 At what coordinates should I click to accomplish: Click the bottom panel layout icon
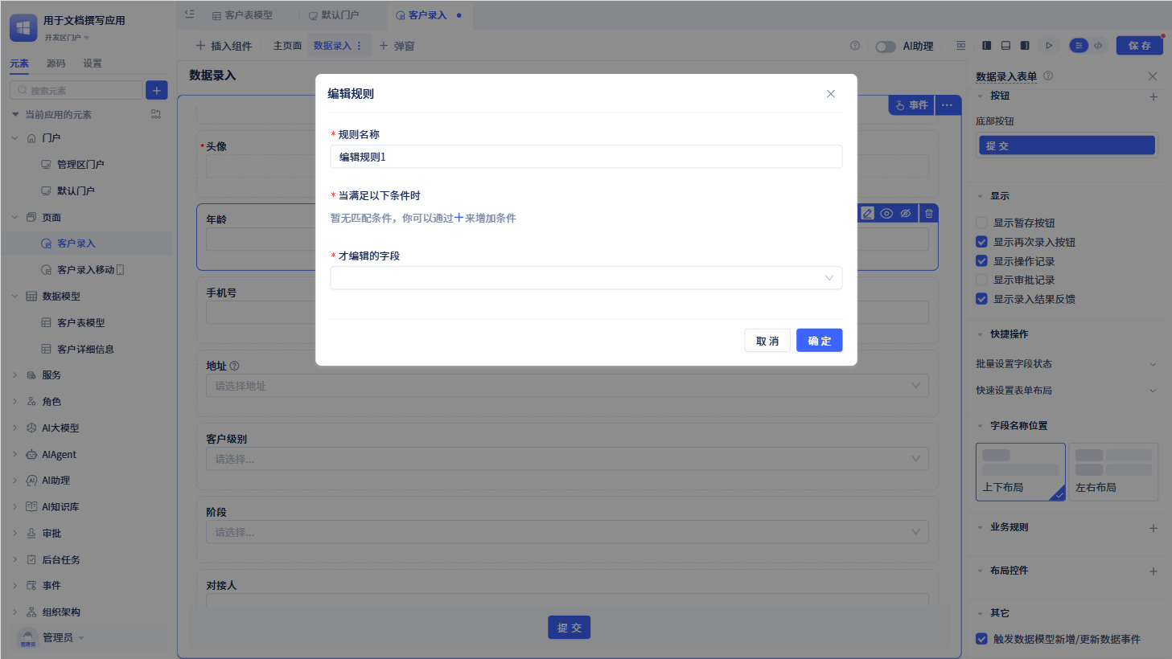(1005, 46)
